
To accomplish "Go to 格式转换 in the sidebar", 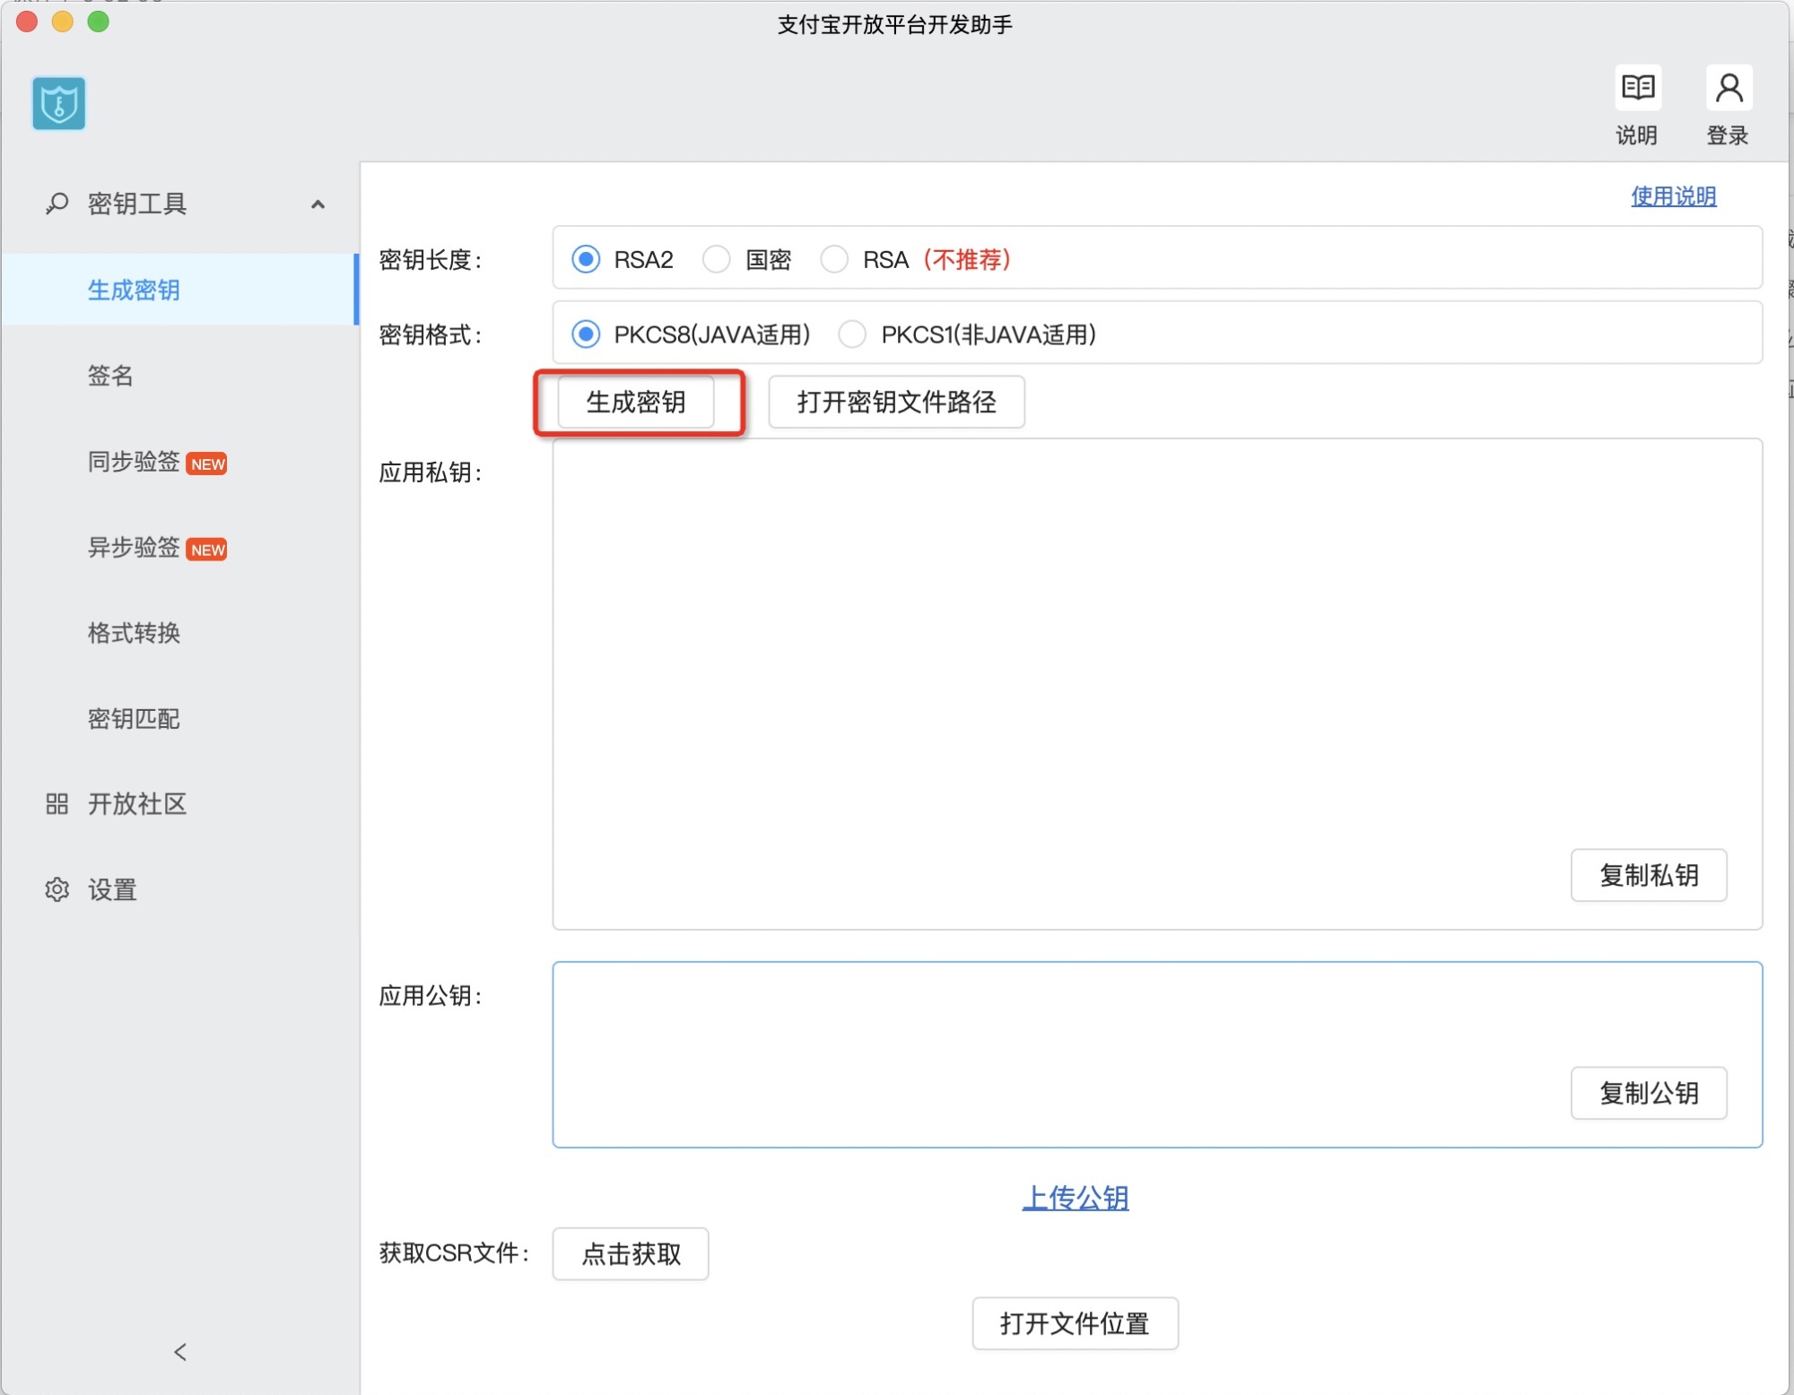I will [x=134, y=633].
